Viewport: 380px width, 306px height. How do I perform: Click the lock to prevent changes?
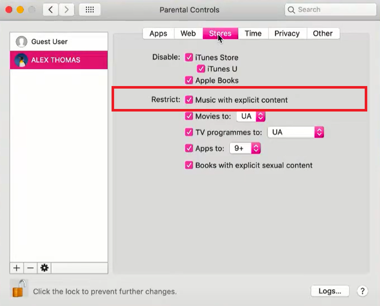(x=19, y=288)
